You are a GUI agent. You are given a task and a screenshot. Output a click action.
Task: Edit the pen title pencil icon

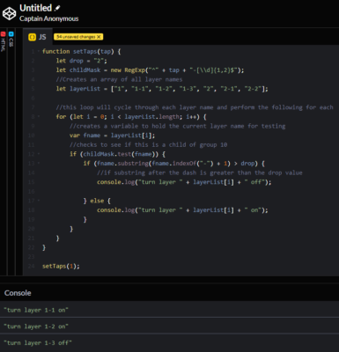57,8
